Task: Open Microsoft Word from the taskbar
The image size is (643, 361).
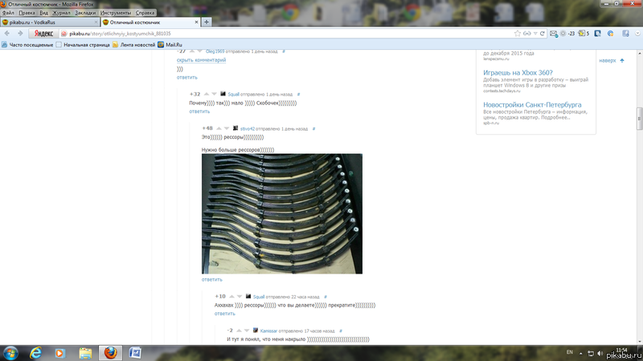Action: pyautogui.click(x=135, y=353)
